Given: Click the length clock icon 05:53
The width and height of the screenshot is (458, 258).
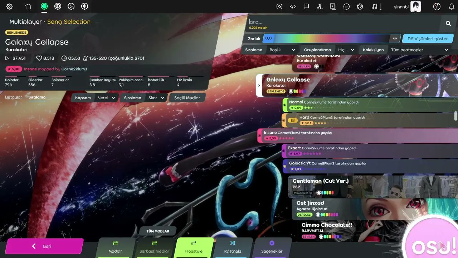Looking at the screenshot, I should click(64, 58).
